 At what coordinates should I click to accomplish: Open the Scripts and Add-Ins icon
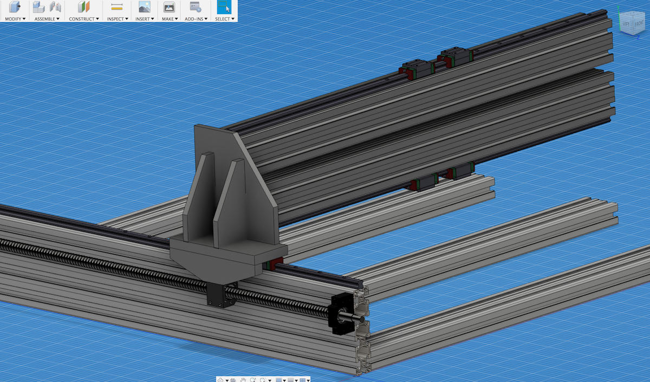tap(195, 7)
